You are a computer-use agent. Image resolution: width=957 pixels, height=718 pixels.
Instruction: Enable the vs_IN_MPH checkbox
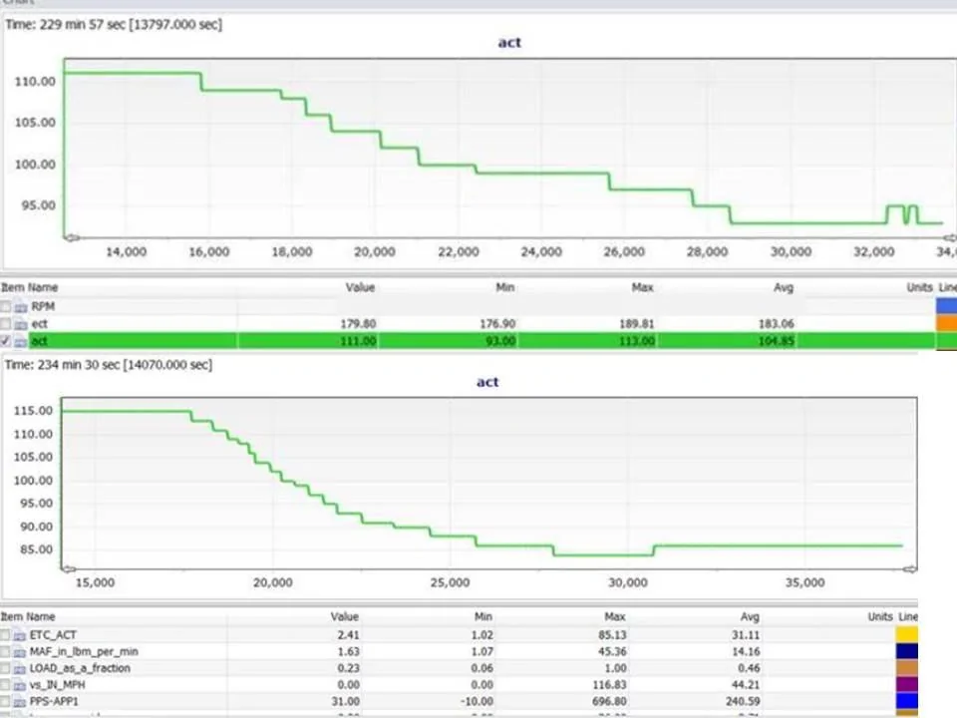(x=6, y=685)
